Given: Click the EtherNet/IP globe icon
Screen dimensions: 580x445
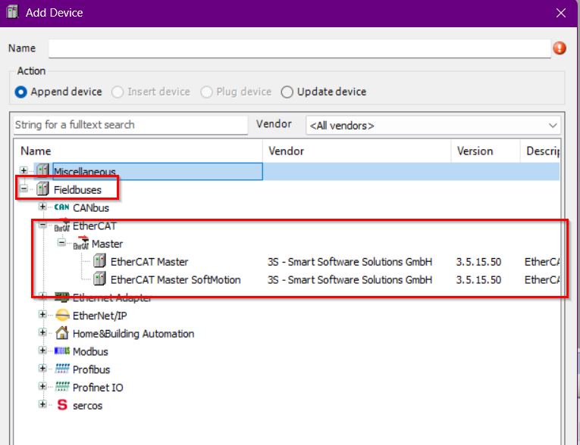Looking at the screenshot, I should (62, 316).
